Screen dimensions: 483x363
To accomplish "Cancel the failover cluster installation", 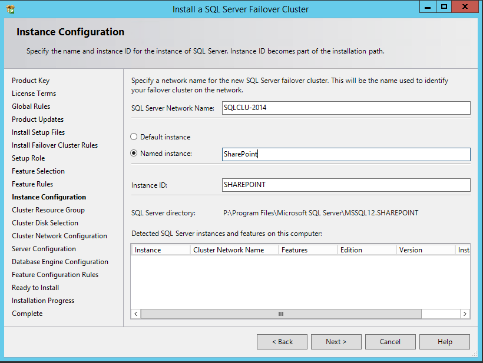I will click(391, 342).
